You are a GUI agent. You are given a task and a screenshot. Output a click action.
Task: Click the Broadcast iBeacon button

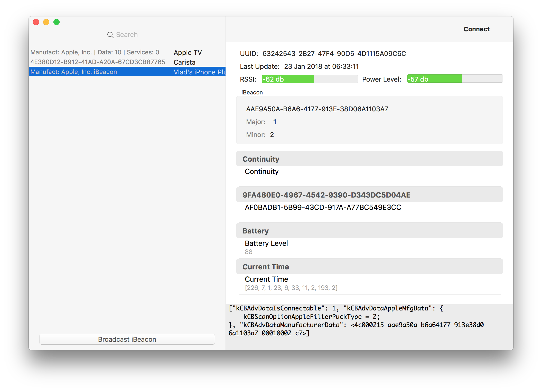click(127, 339)
